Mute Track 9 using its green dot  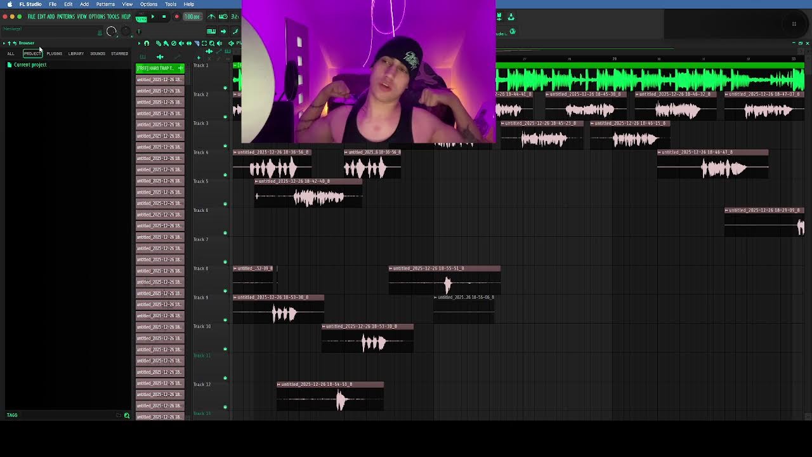click(x=225, y=320)
